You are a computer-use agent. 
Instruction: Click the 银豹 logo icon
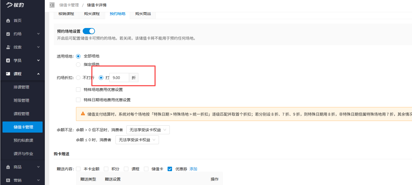click(10, 5)
